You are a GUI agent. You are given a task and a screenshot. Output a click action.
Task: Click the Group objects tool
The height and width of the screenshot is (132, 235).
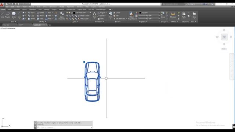click(163, 15)
